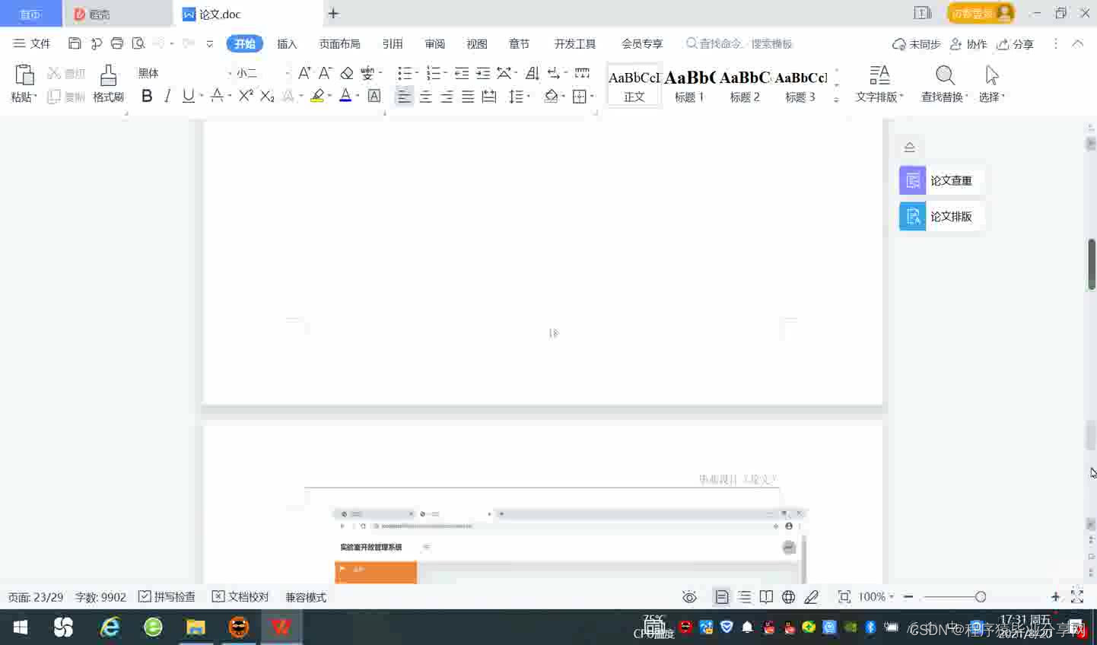Switch to the 插入 ribbon tab
This screenshot has width=1097, height=645.
(x=287, y=43)
